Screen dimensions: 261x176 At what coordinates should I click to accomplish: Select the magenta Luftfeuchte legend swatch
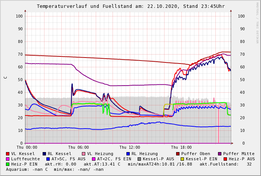tap(8, 159)
